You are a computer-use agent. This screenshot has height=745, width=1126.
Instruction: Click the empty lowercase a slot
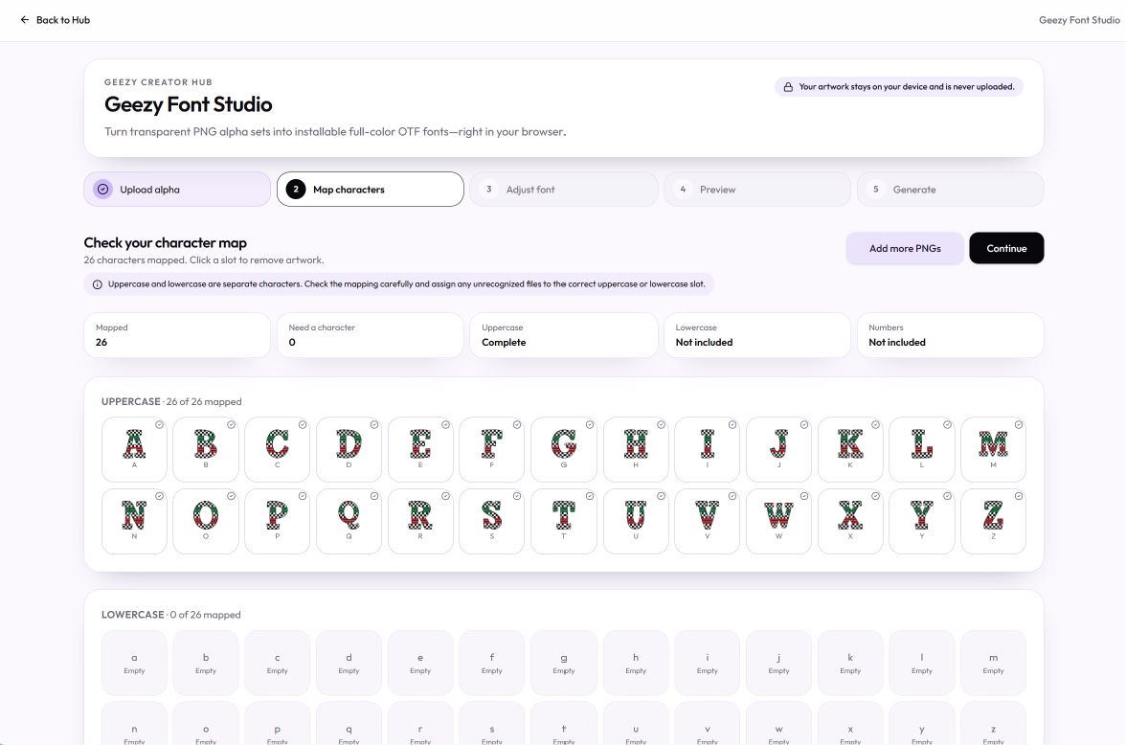click(x=134, y=663)
